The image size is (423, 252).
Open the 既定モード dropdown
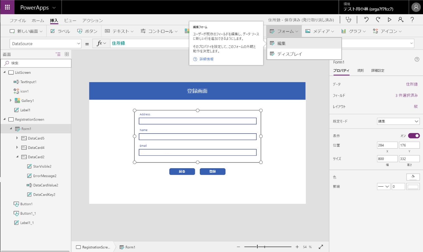[x=398, y=121]
